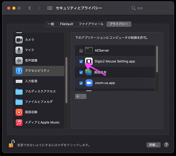Image resolution: width=176 pixels, height=156 pixels.
Task: Click the Accessibility icon in sidebar
Action: pyautogui.click(x=19, y=71)
